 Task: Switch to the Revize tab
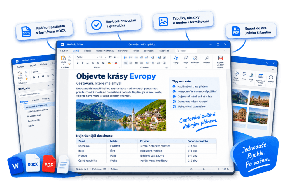(136, 51)
